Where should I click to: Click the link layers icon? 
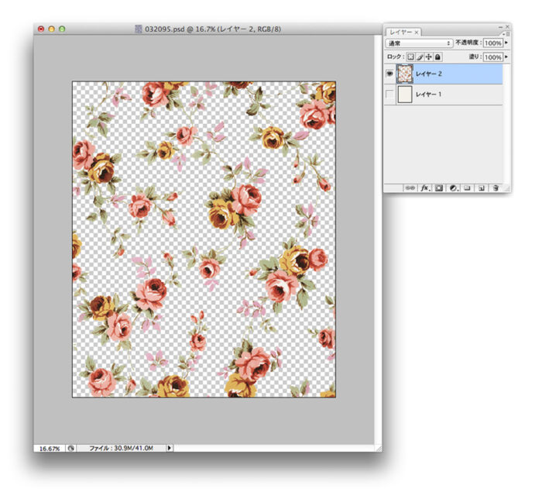(410, 188)
